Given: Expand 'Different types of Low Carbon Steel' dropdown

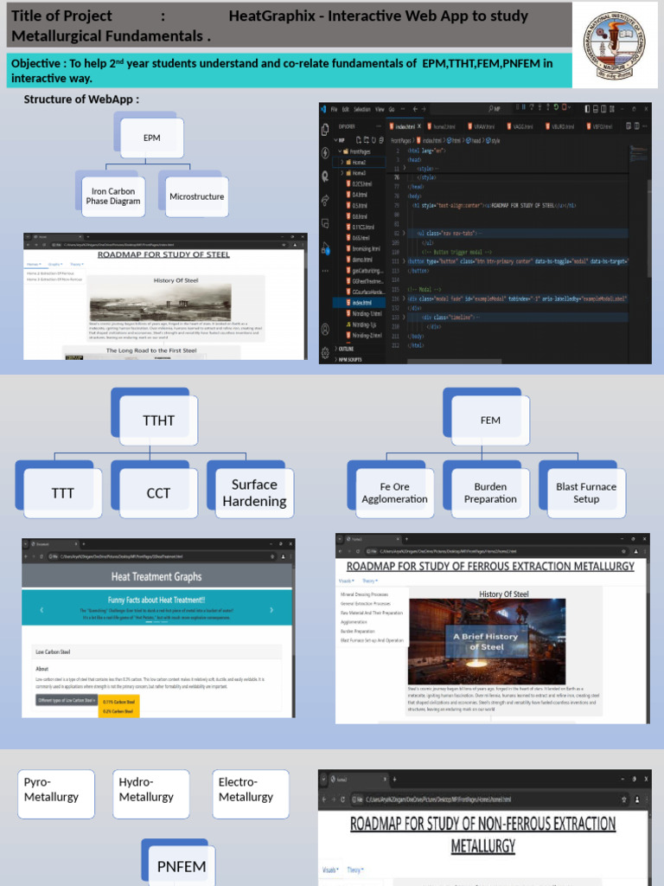Looking at the screenshot, I should [x=67, y=701].
